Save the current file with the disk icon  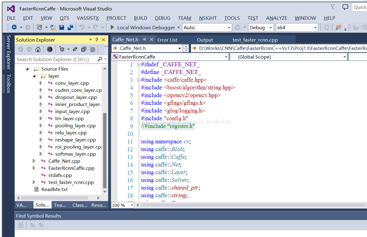point(62,27)
